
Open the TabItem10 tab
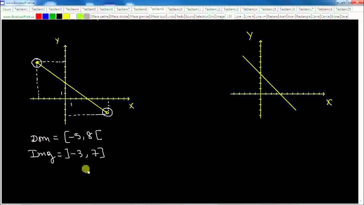175,9
